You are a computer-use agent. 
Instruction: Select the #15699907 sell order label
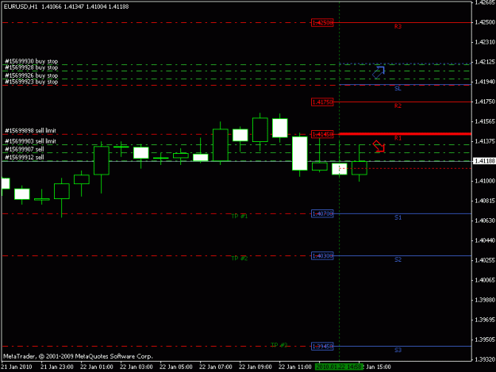tap(25, 149)
